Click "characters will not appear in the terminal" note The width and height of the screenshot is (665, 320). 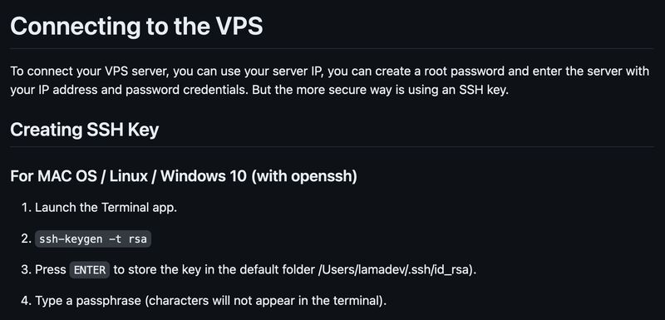[x=265, y=301]
